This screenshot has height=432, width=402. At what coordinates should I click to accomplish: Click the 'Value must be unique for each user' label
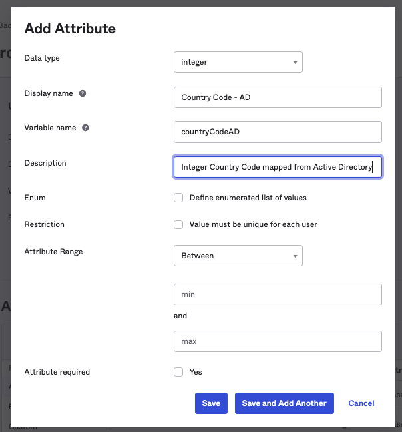[x=253, y=224]
